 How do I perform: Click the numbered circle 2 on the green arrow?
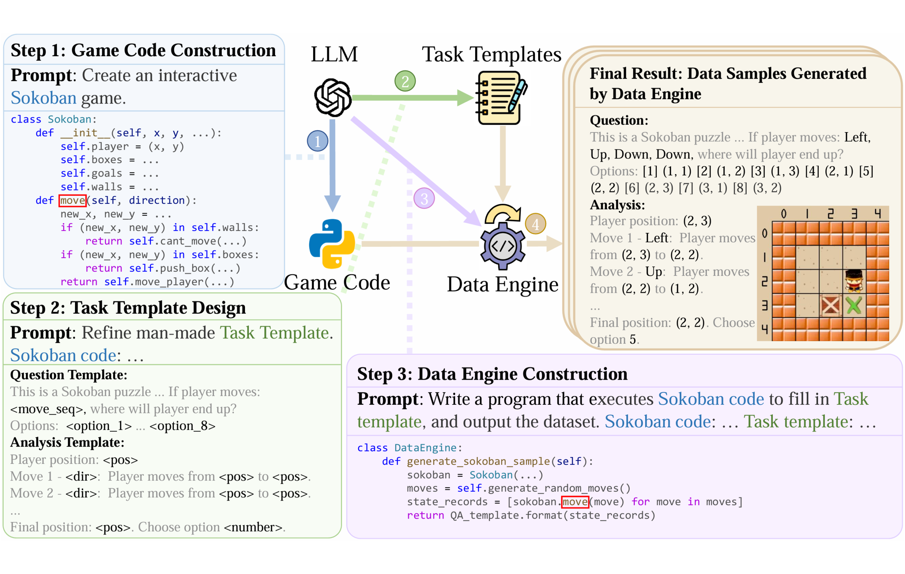[x=405, y=81]
